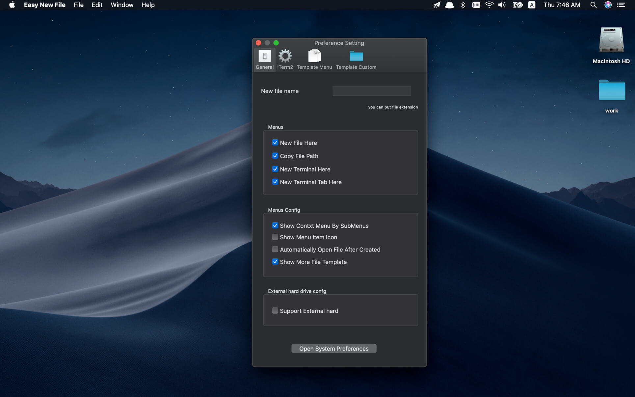Enable Show Menu Item Icon
Viewport: 635px width, 397px height.
[x=275, y=237]
